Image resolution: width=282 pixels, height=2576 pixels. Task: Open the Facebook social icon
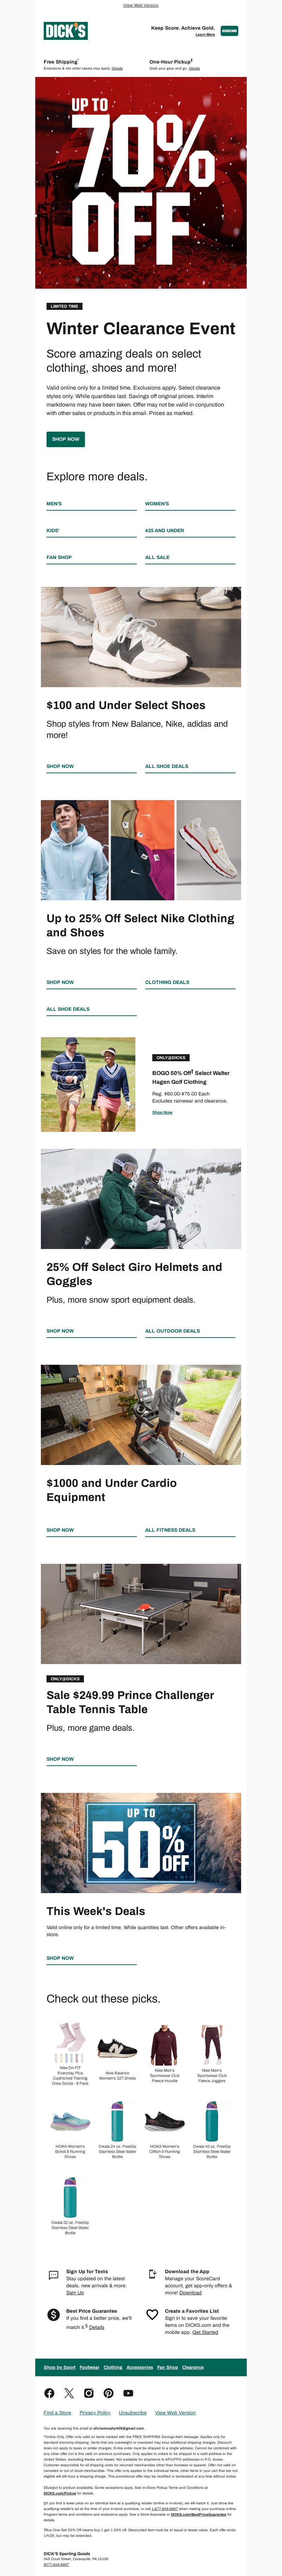pos(49,2393)
